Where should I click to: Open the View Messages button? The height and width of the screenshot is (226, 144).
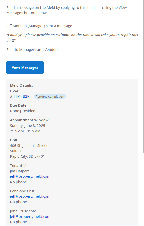pyautogui.click(x=25, y=67)
